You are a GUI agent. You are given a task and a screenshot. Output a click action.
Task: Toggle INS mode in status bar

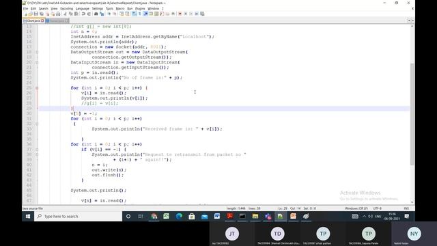pyautogui.click(x=406, y=208)
